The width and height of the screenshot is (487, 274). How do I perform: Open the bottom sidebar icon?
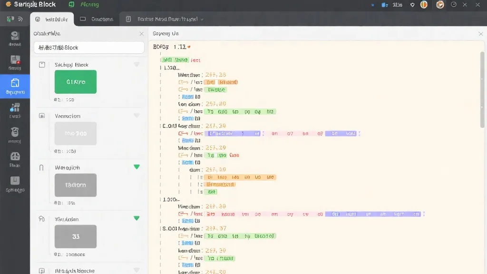[15, 180]
